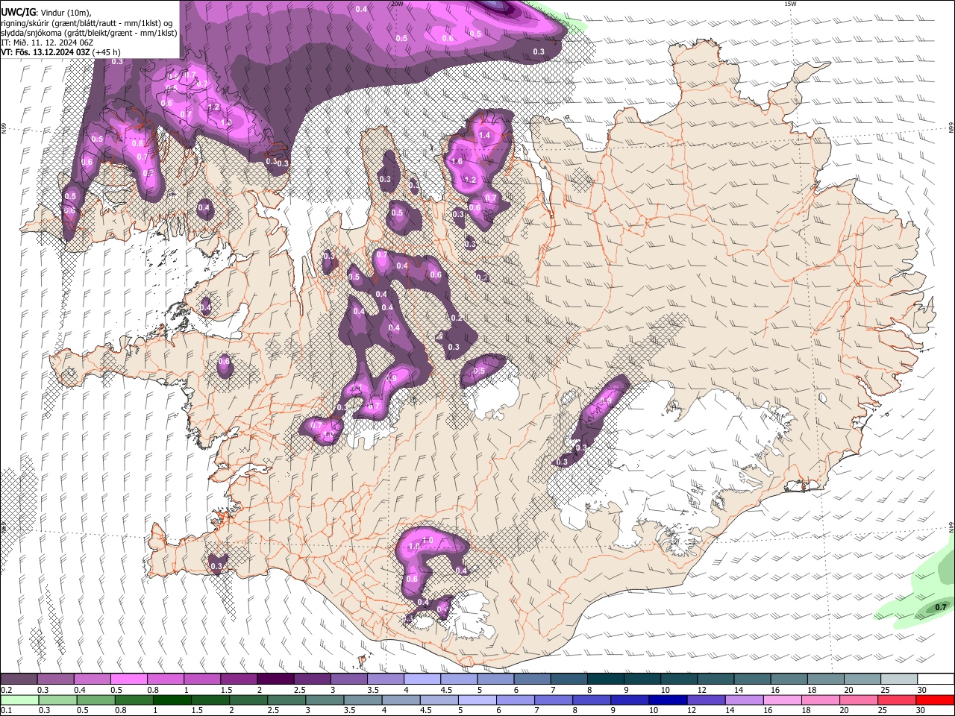This screenshot has width=955, height=716.
Task: Click the '(+45 h)' forecast offset
Action: point(107,52)
